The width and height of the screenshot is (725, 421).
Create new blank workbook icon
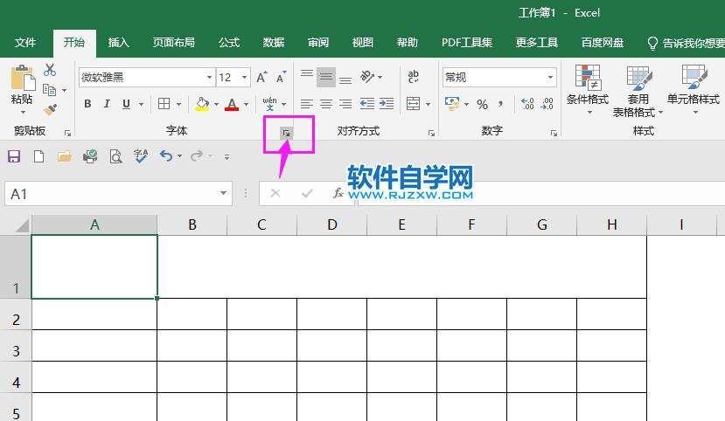pyautogui.click(x=38, y=156)
